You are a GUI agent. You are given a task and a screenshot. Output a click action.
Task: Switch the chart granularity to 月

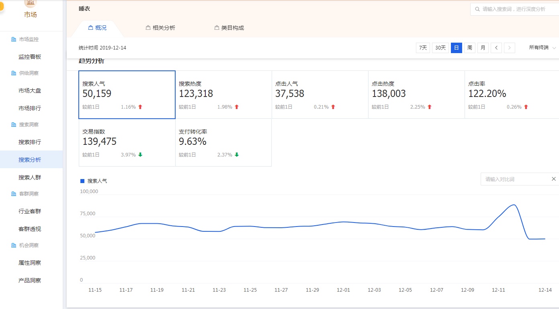[x=483, y=47]
